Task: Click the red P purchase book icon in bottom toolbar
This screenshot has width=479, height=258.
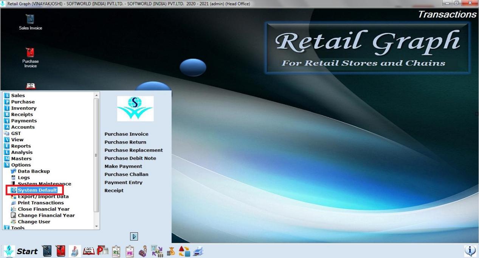Action: [x=60, y=251]
